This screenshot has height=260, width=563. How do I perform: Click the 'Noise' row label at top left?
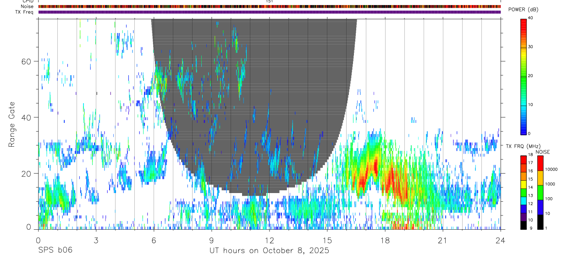pyautogui.click(x=27, y=6)
